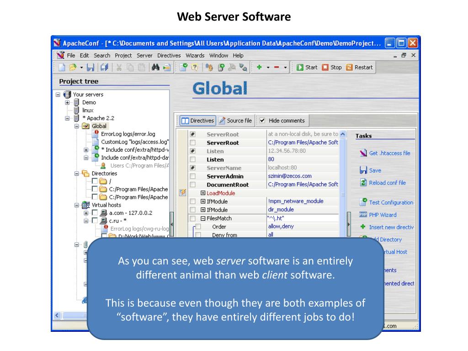Click the Global folder icon in tree
Image resolution: width=468 pixels, height=351 pixels.
tap(85, 126)
